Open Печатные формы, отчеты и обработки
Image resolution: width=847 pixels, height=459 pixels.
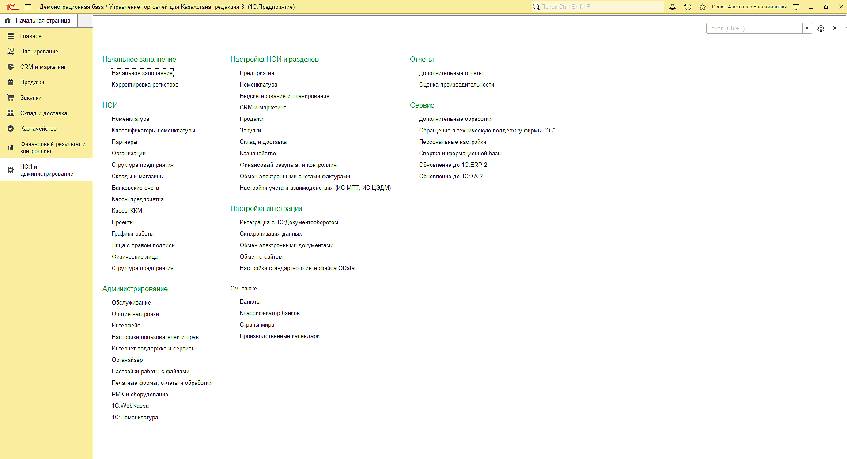162,383
